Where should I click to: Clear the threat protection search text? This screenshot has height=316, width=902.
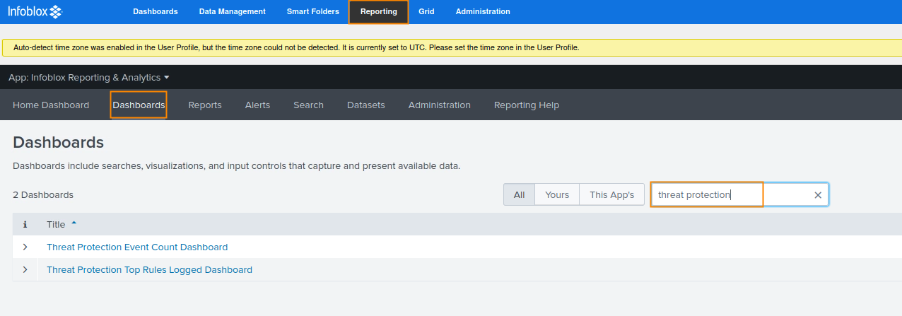tap(818, 195)
